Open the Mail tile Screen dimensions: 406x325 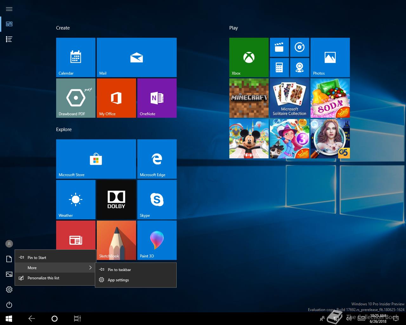click(x=137, y=57)
